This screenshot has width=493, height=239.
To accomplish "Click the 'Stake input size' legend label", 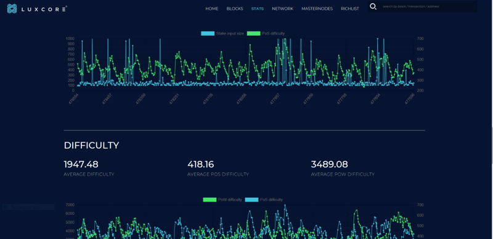I will pyautogui.click(x=230, y=33).
